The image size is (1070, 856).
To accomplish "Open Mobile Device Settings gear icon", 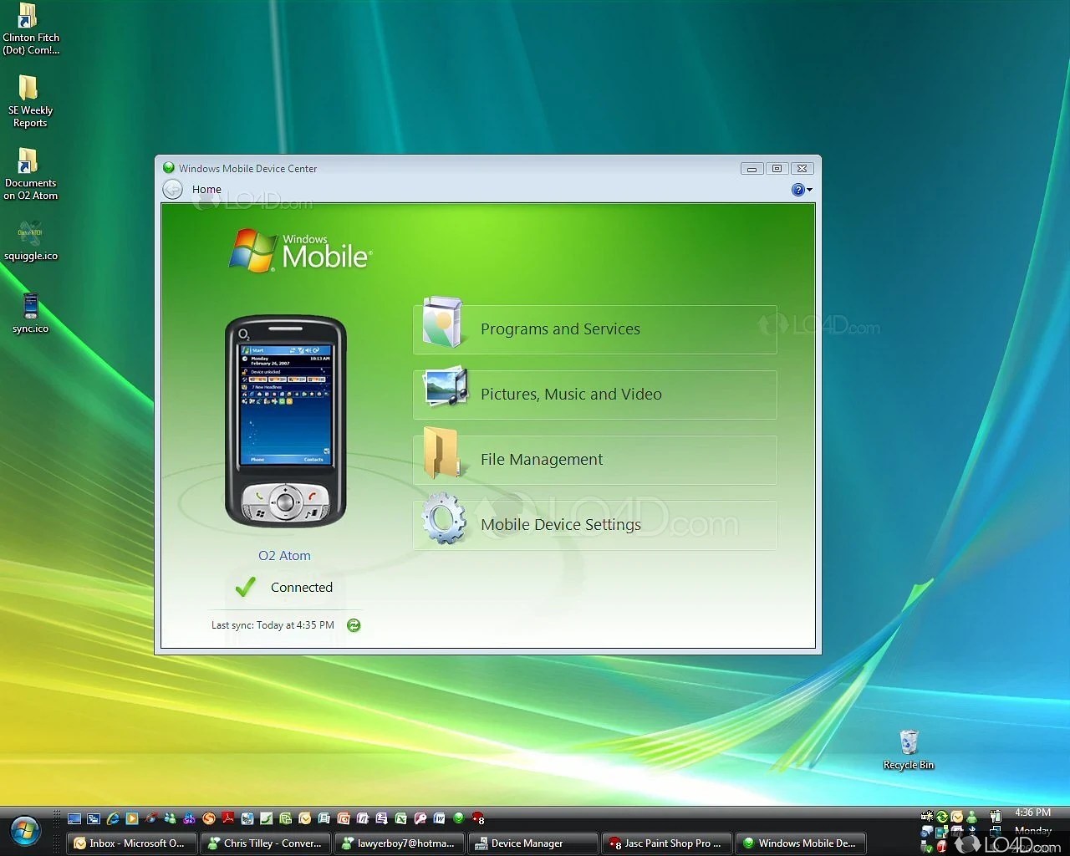I will 444,520.
